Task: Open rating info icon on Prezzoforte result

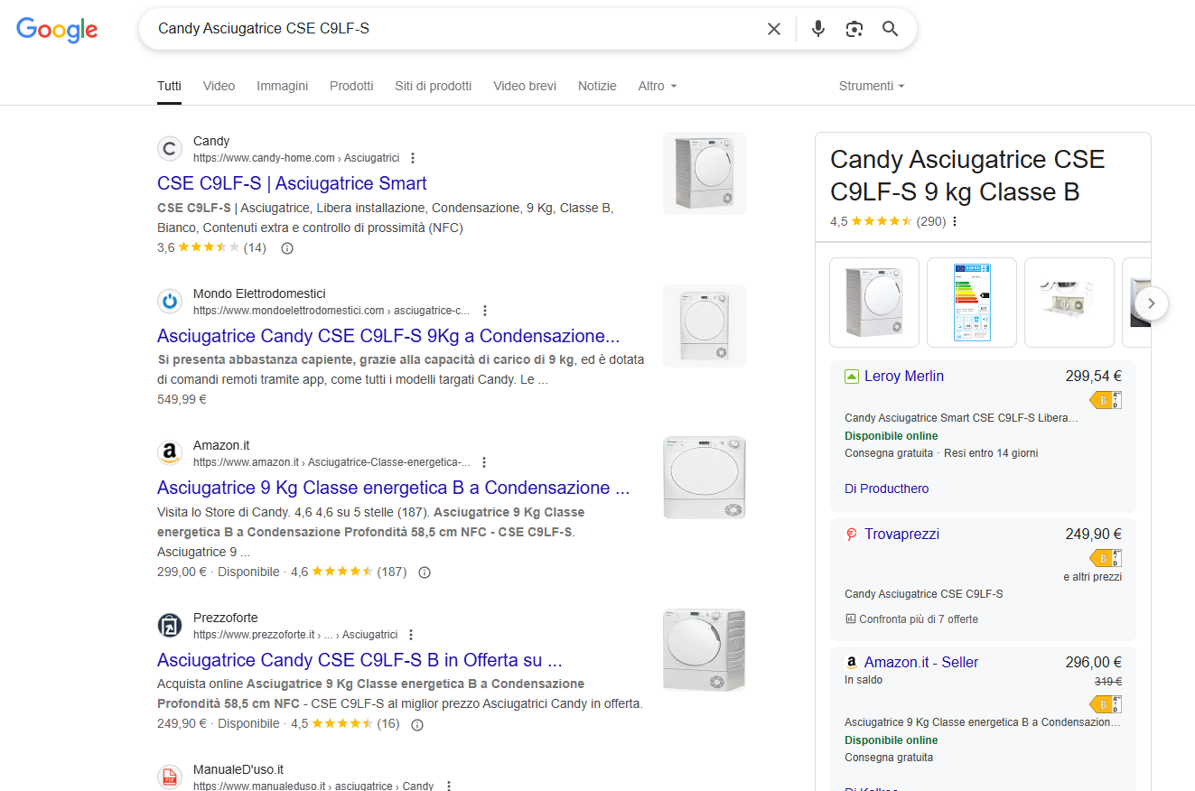Action: 416,724
